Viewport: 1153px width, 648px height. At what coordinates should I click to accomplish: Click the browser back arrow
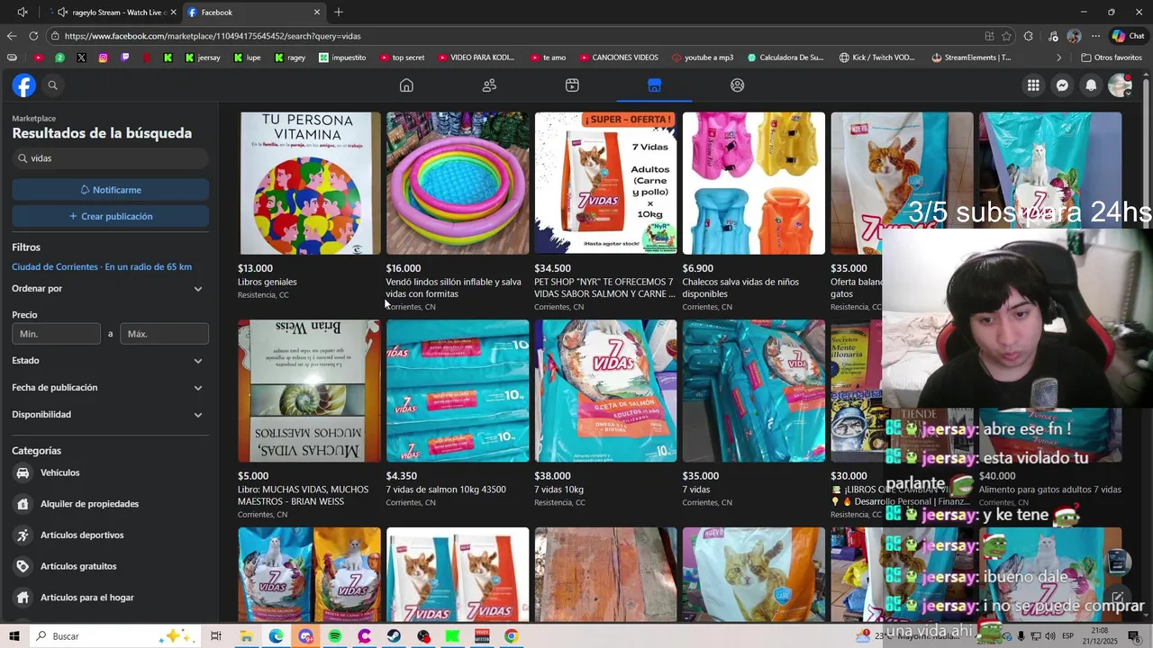tap(11, 36)
